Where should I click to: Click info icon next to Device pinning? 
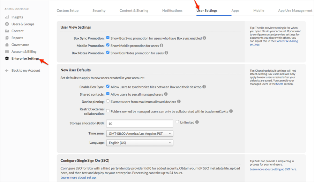click(179, 102)
